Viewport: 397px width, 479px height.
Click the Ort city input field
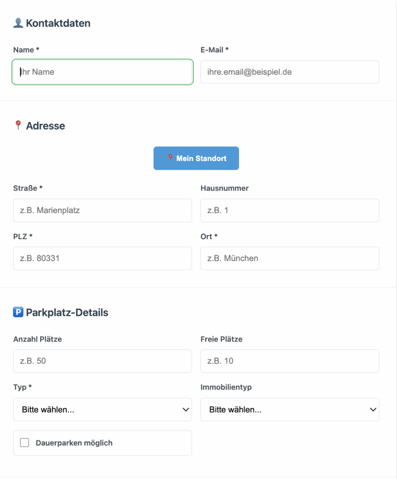pyautogui.click(x=289, y=258)
